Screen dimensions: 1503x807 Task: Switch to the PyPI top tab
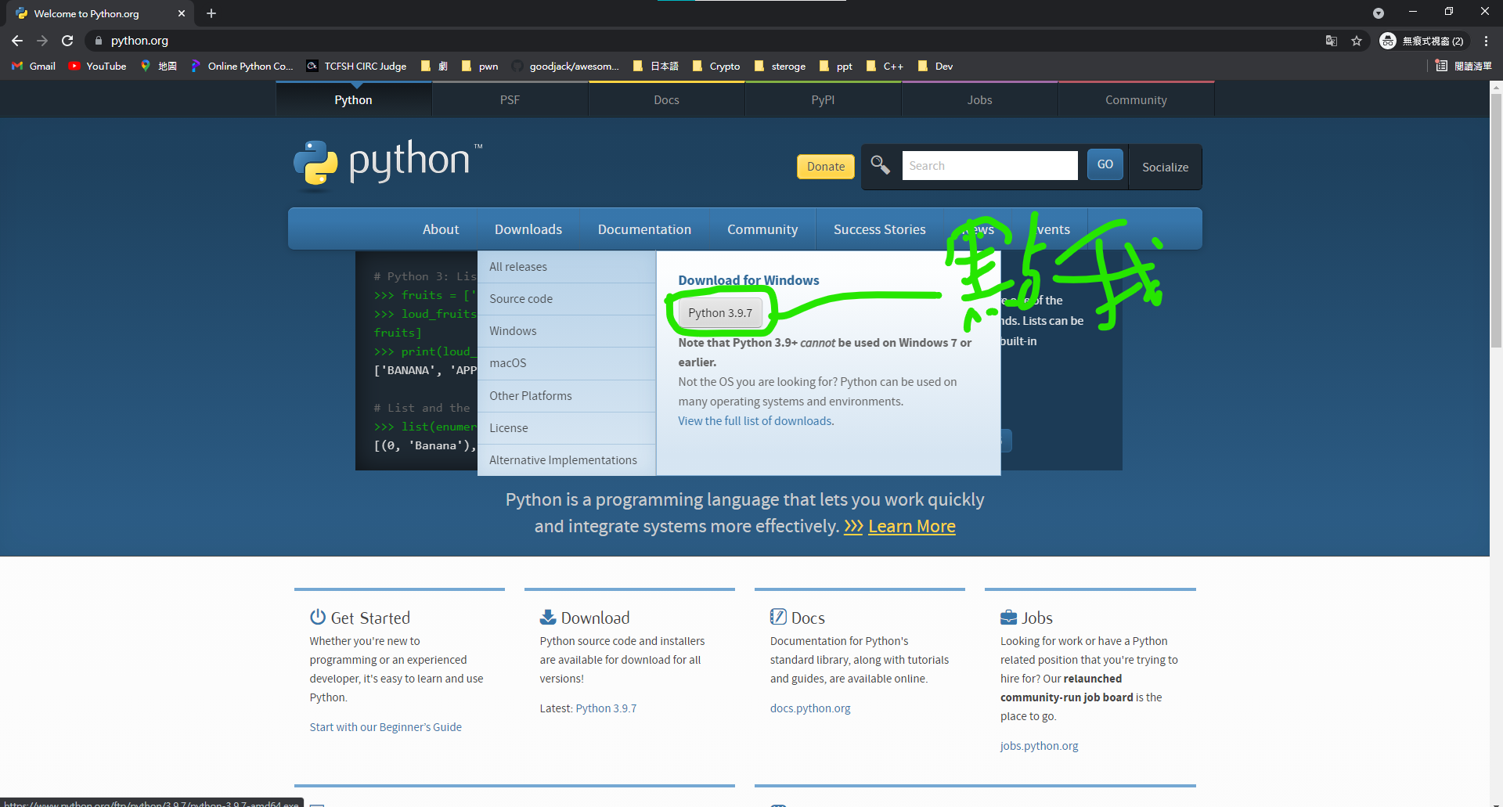pos(823,99)
